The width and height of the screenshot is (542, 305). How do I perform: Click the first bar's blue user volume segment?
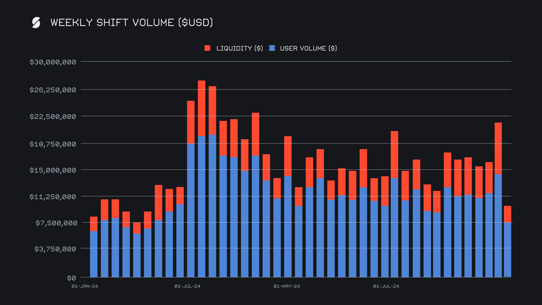point(94,254)
